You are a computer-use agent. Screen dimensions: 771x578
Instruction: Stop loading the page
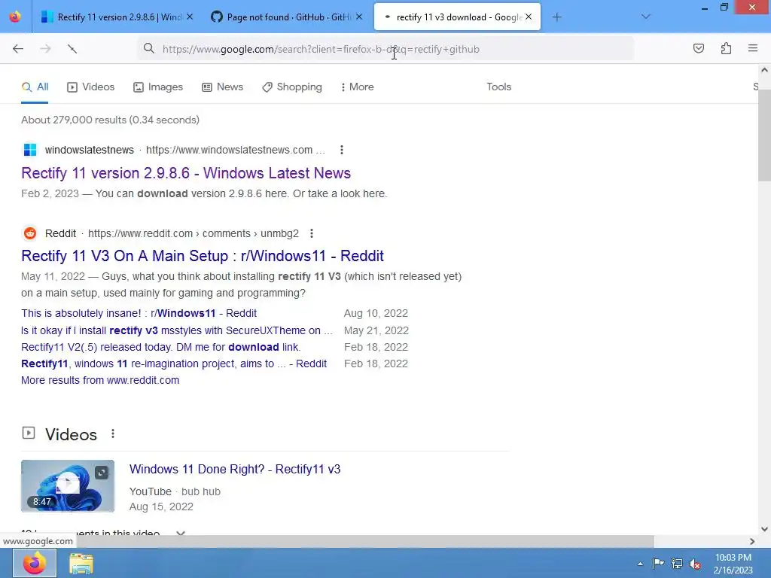(x=72, y=49)
